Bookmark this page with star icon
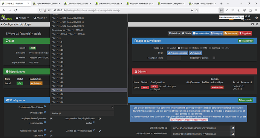This screenshot has height=138, width=260. [x=197, y=10]
